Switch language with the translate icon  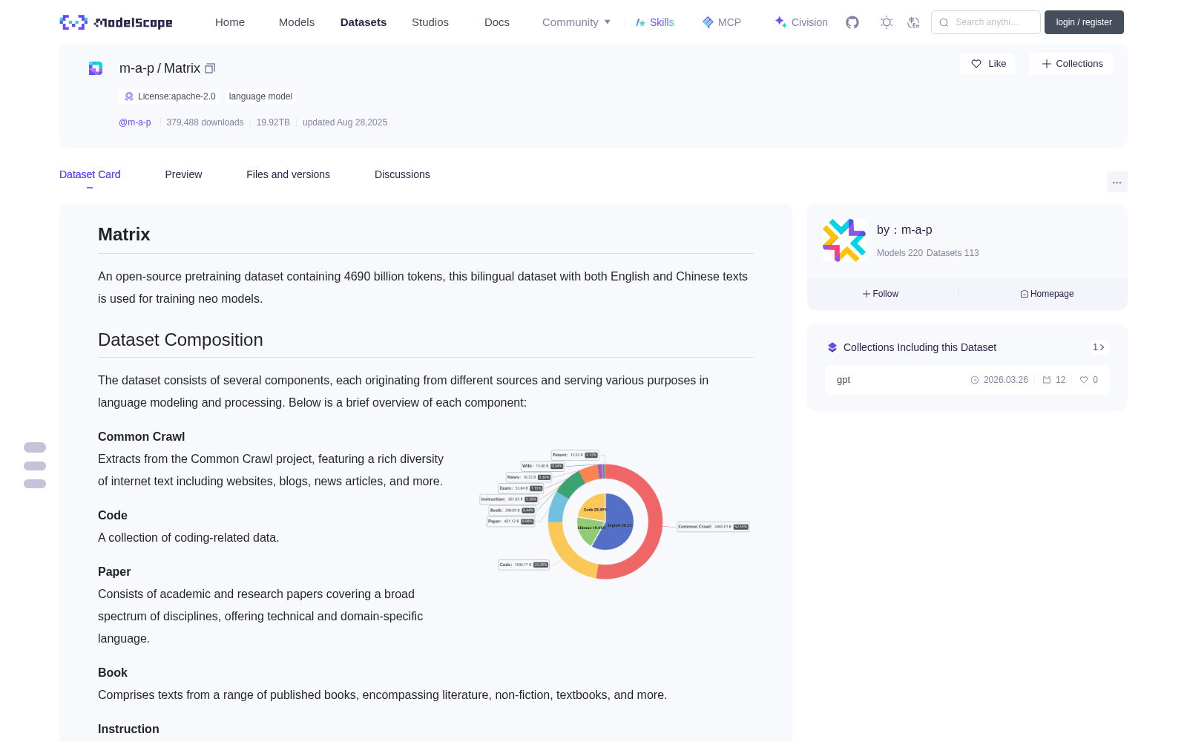point(914,22)
